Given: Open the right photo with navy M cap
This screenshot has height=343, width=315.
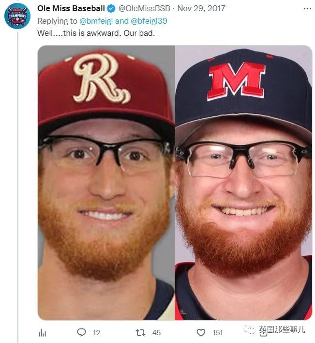Looking at the screenshot, I should tap(243, 183).
